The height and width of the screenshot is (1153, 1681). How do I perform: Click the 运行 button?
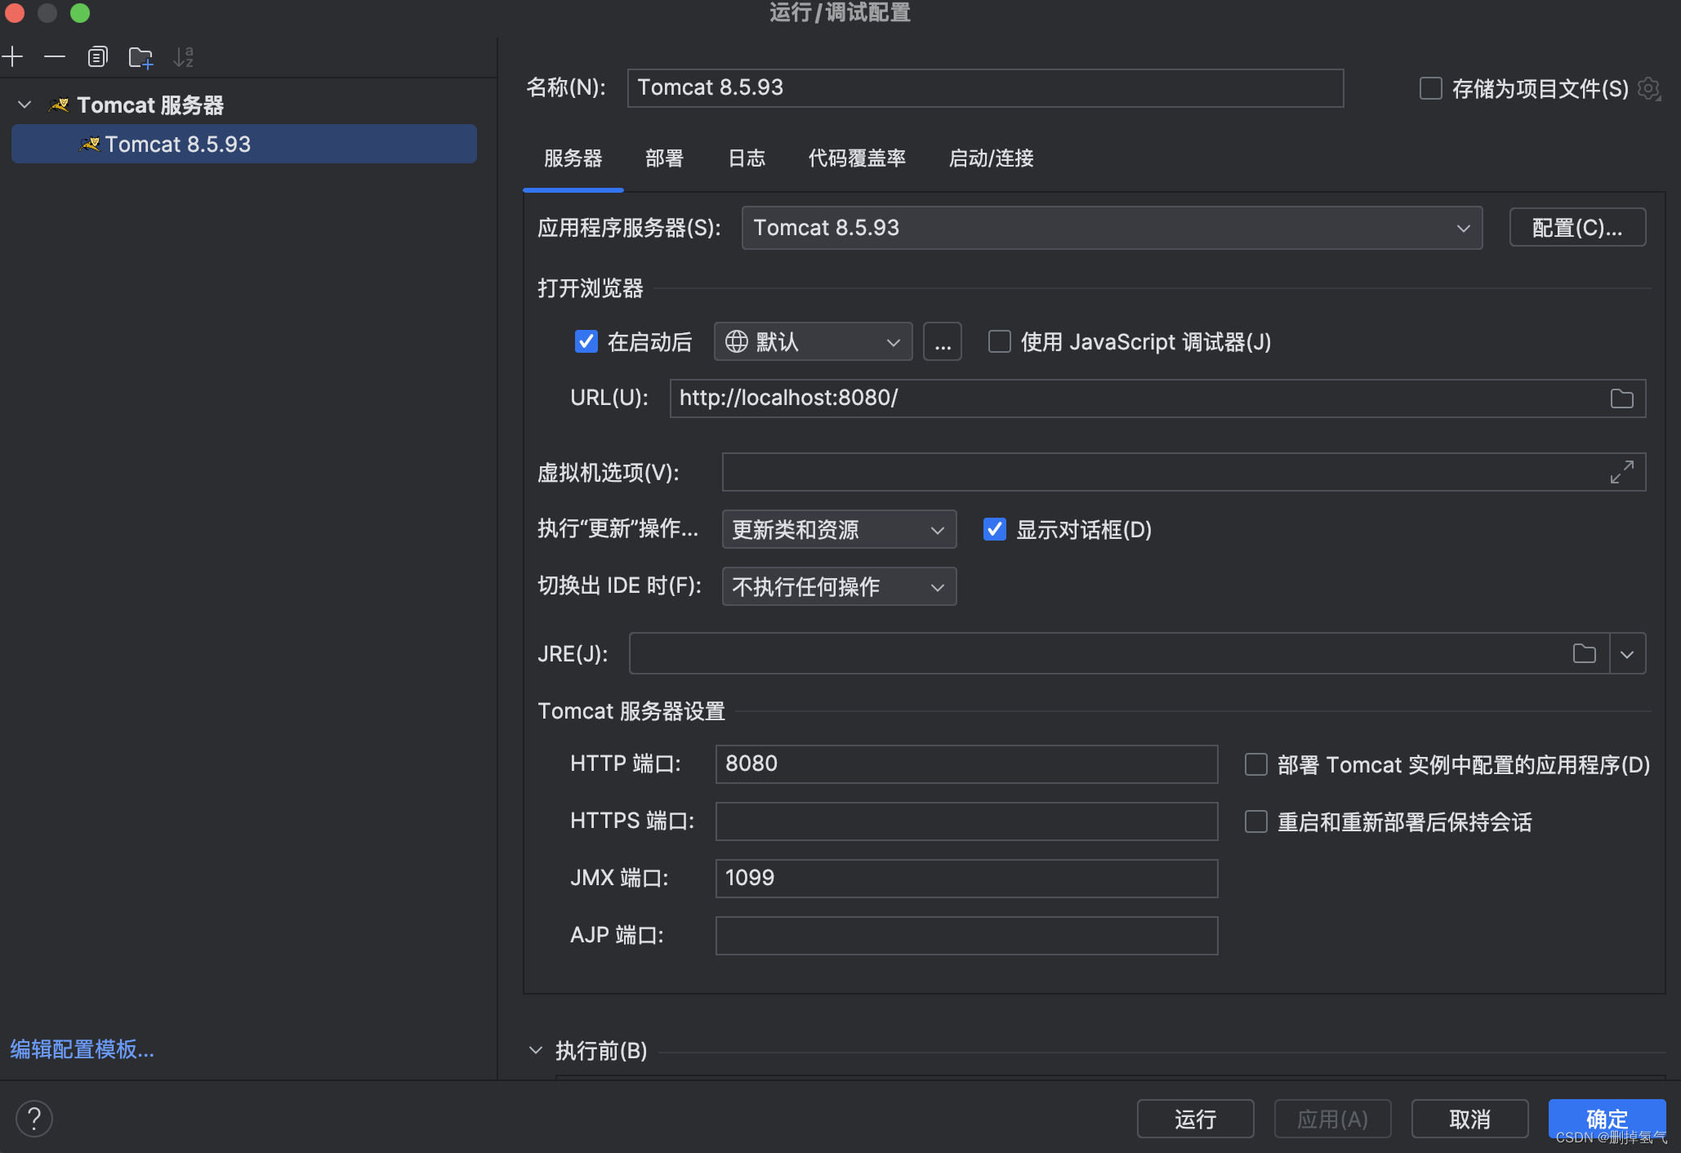point(1196,1119)
